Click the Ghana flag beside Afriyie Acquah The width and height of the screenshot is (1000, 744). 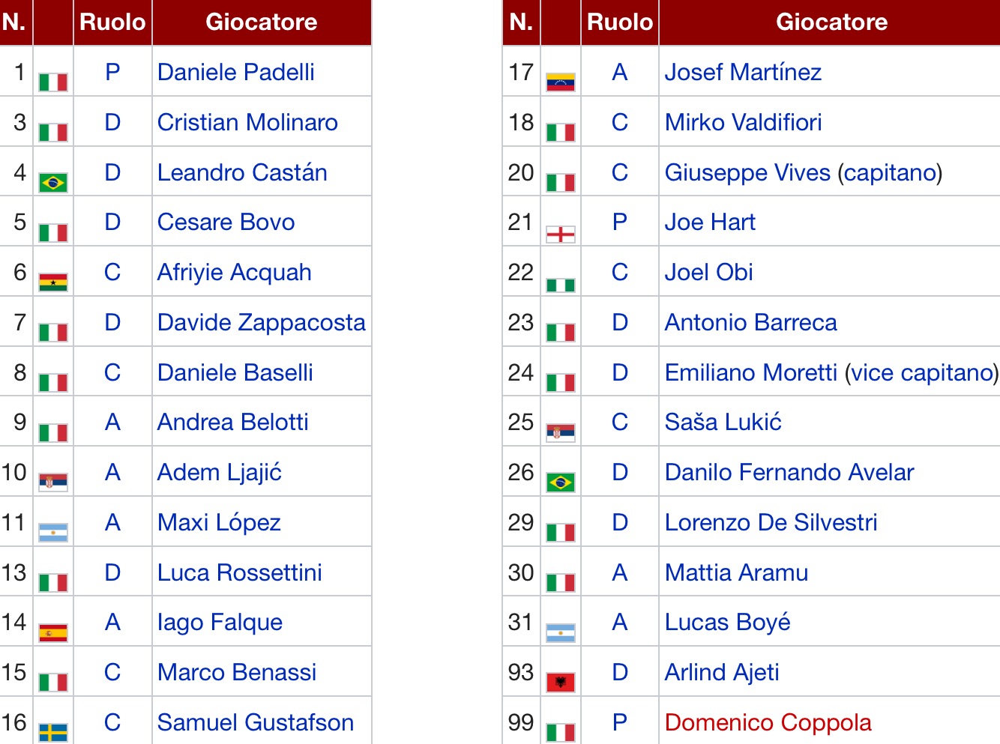pyautogui.click(x=53, y=282)
